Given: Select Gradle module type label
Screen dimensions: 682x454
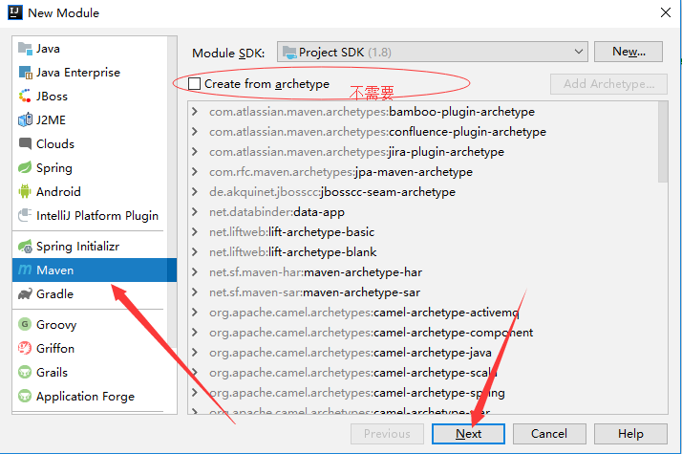Looking at the screenshot, I should coord(54,294).
